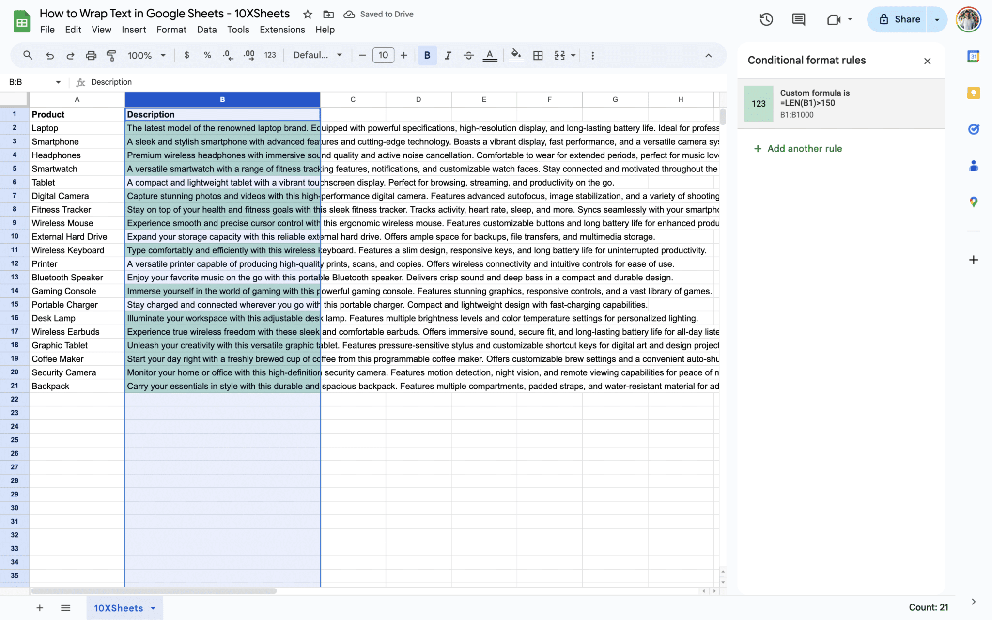Click the paint format roller icon

(x=111, y=55)
